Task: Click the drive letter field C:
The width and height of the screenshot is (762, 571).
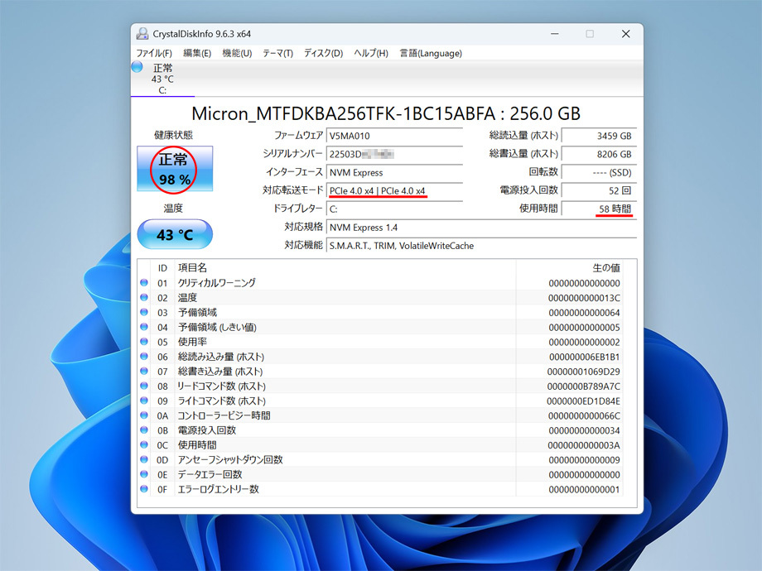Action: click(394, 209)
